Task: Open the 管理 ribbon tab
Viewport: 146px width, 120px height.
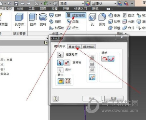Action: 43,9
